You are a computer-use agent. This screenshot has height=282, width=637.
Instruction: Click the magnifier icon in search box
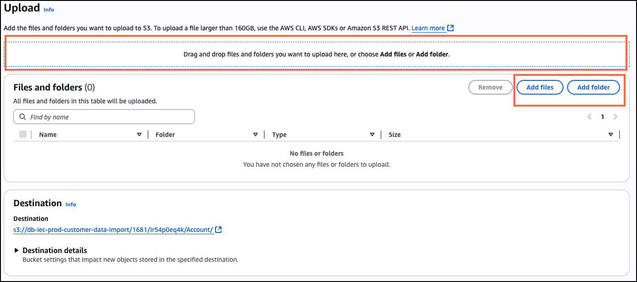pos(23,117)
